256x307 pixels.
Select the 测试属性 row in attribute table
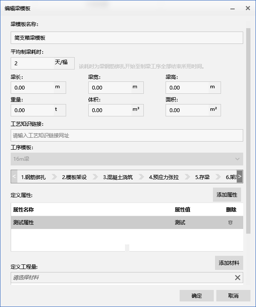click(x=85, y=223)
